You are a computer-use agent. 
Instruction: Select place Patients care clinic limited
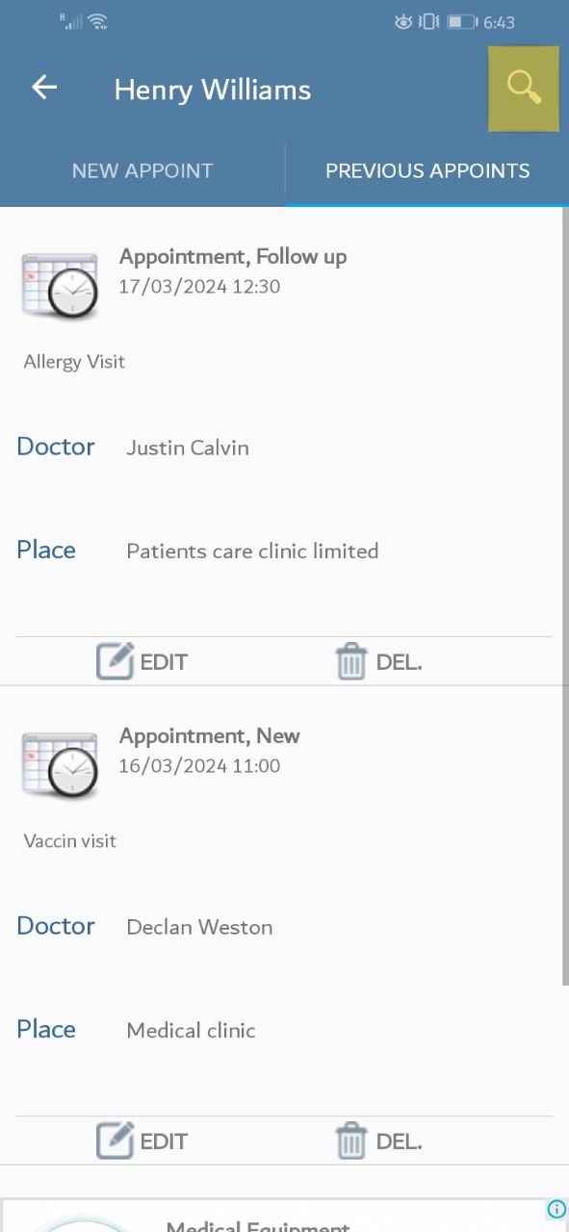pos(252,552)
